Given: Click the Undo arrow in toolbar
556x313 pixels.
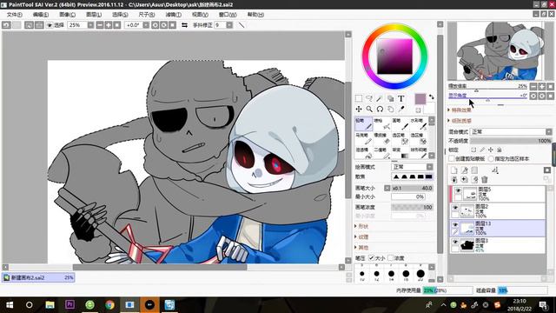Looking at the screenshot, I should [6, 25].
